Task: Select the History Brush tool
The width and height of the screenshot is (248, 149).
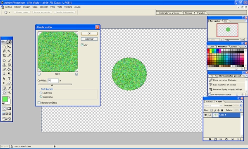Action: point(9,65)
